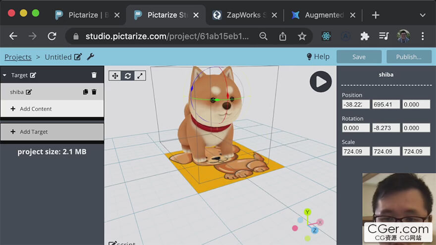Go to the Projects list
The image size is (436, 245).
(18, 57)
